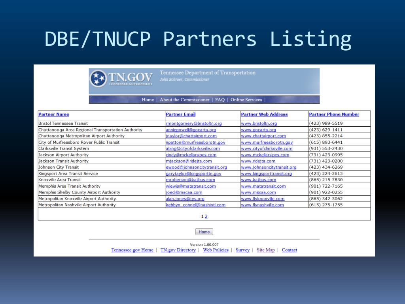Open Web Policies footer link
Screen dimensions: 405x304
[216, 250]
